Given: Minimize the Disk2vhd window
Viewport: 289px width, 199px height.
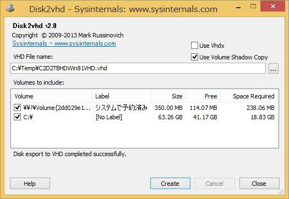Looking at the screenshot, I should coord(238,7).
